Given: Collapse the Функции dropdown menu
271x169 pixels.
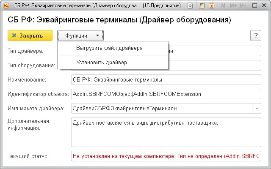Looking at the screenshot, I should [x=80, y=35].
